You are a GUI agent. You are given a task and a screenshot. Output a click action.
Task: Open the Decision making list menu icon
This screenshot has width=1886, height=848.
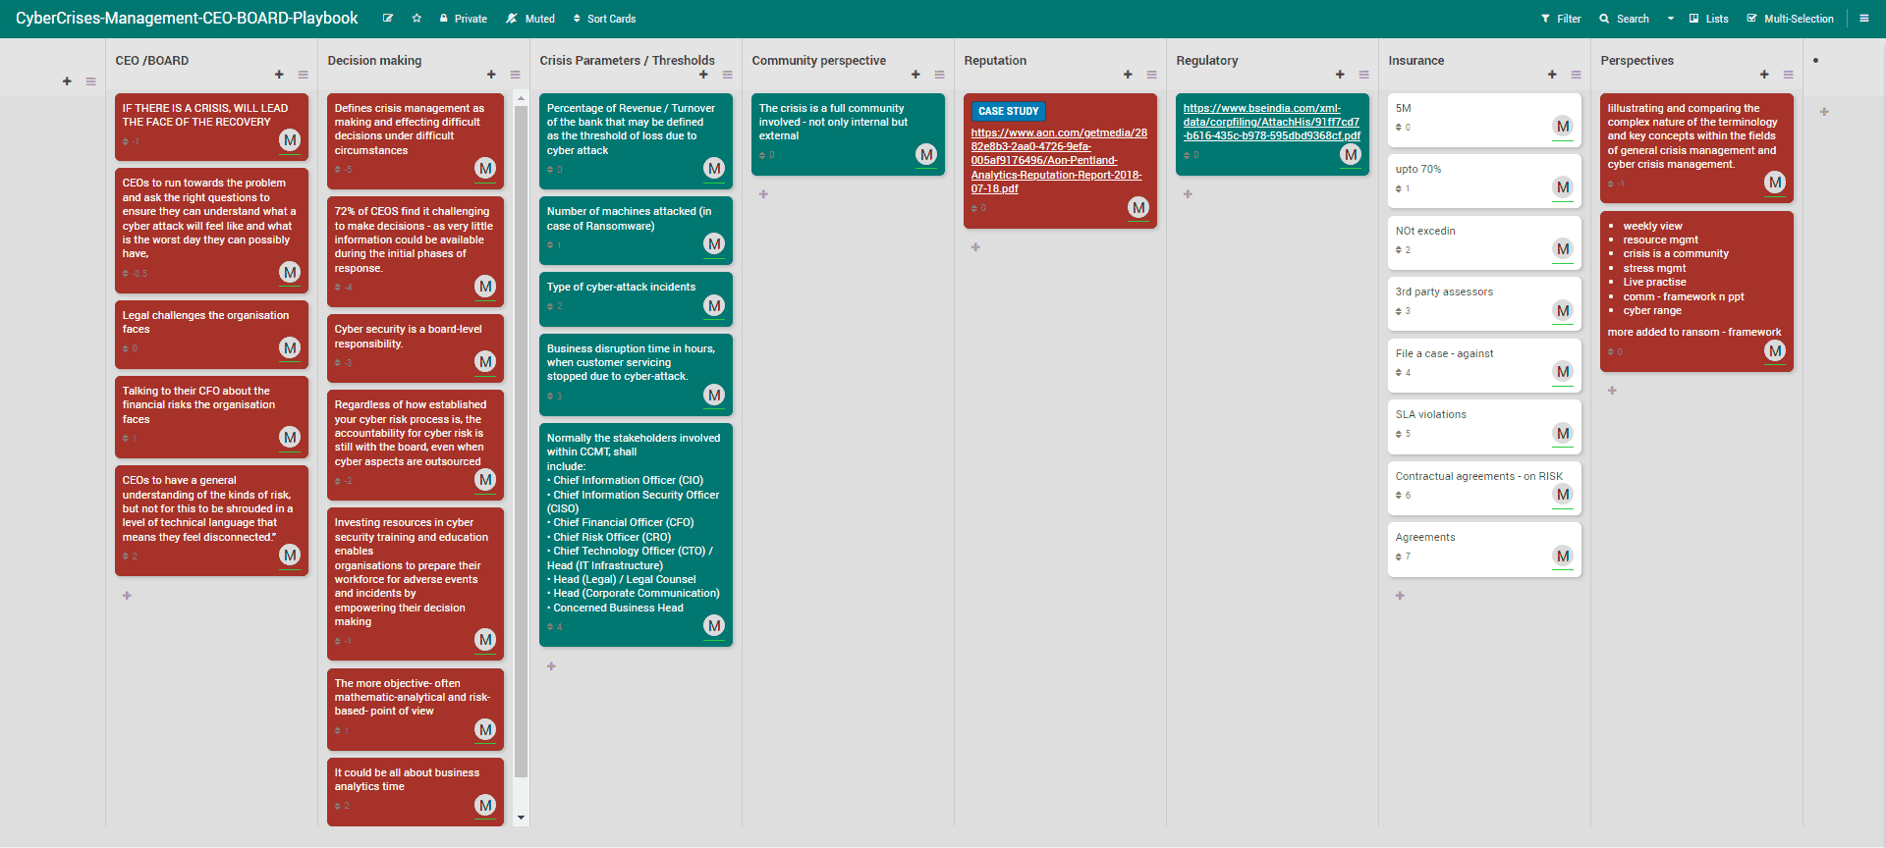515,75
